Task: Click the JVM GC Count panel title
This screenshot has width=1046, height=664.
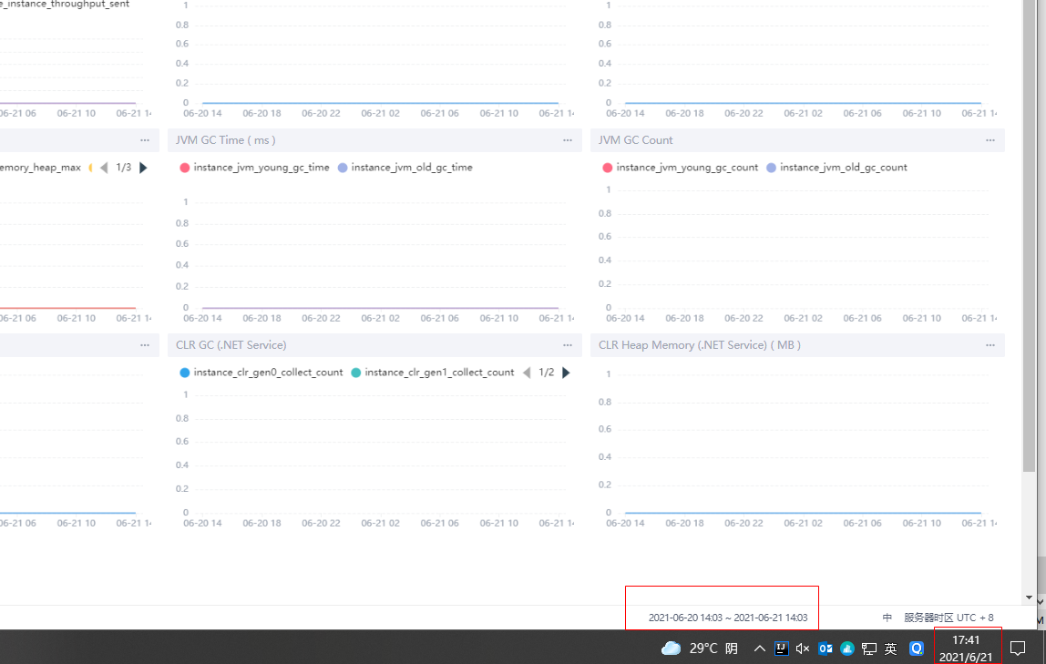Action: coord(635,140)
